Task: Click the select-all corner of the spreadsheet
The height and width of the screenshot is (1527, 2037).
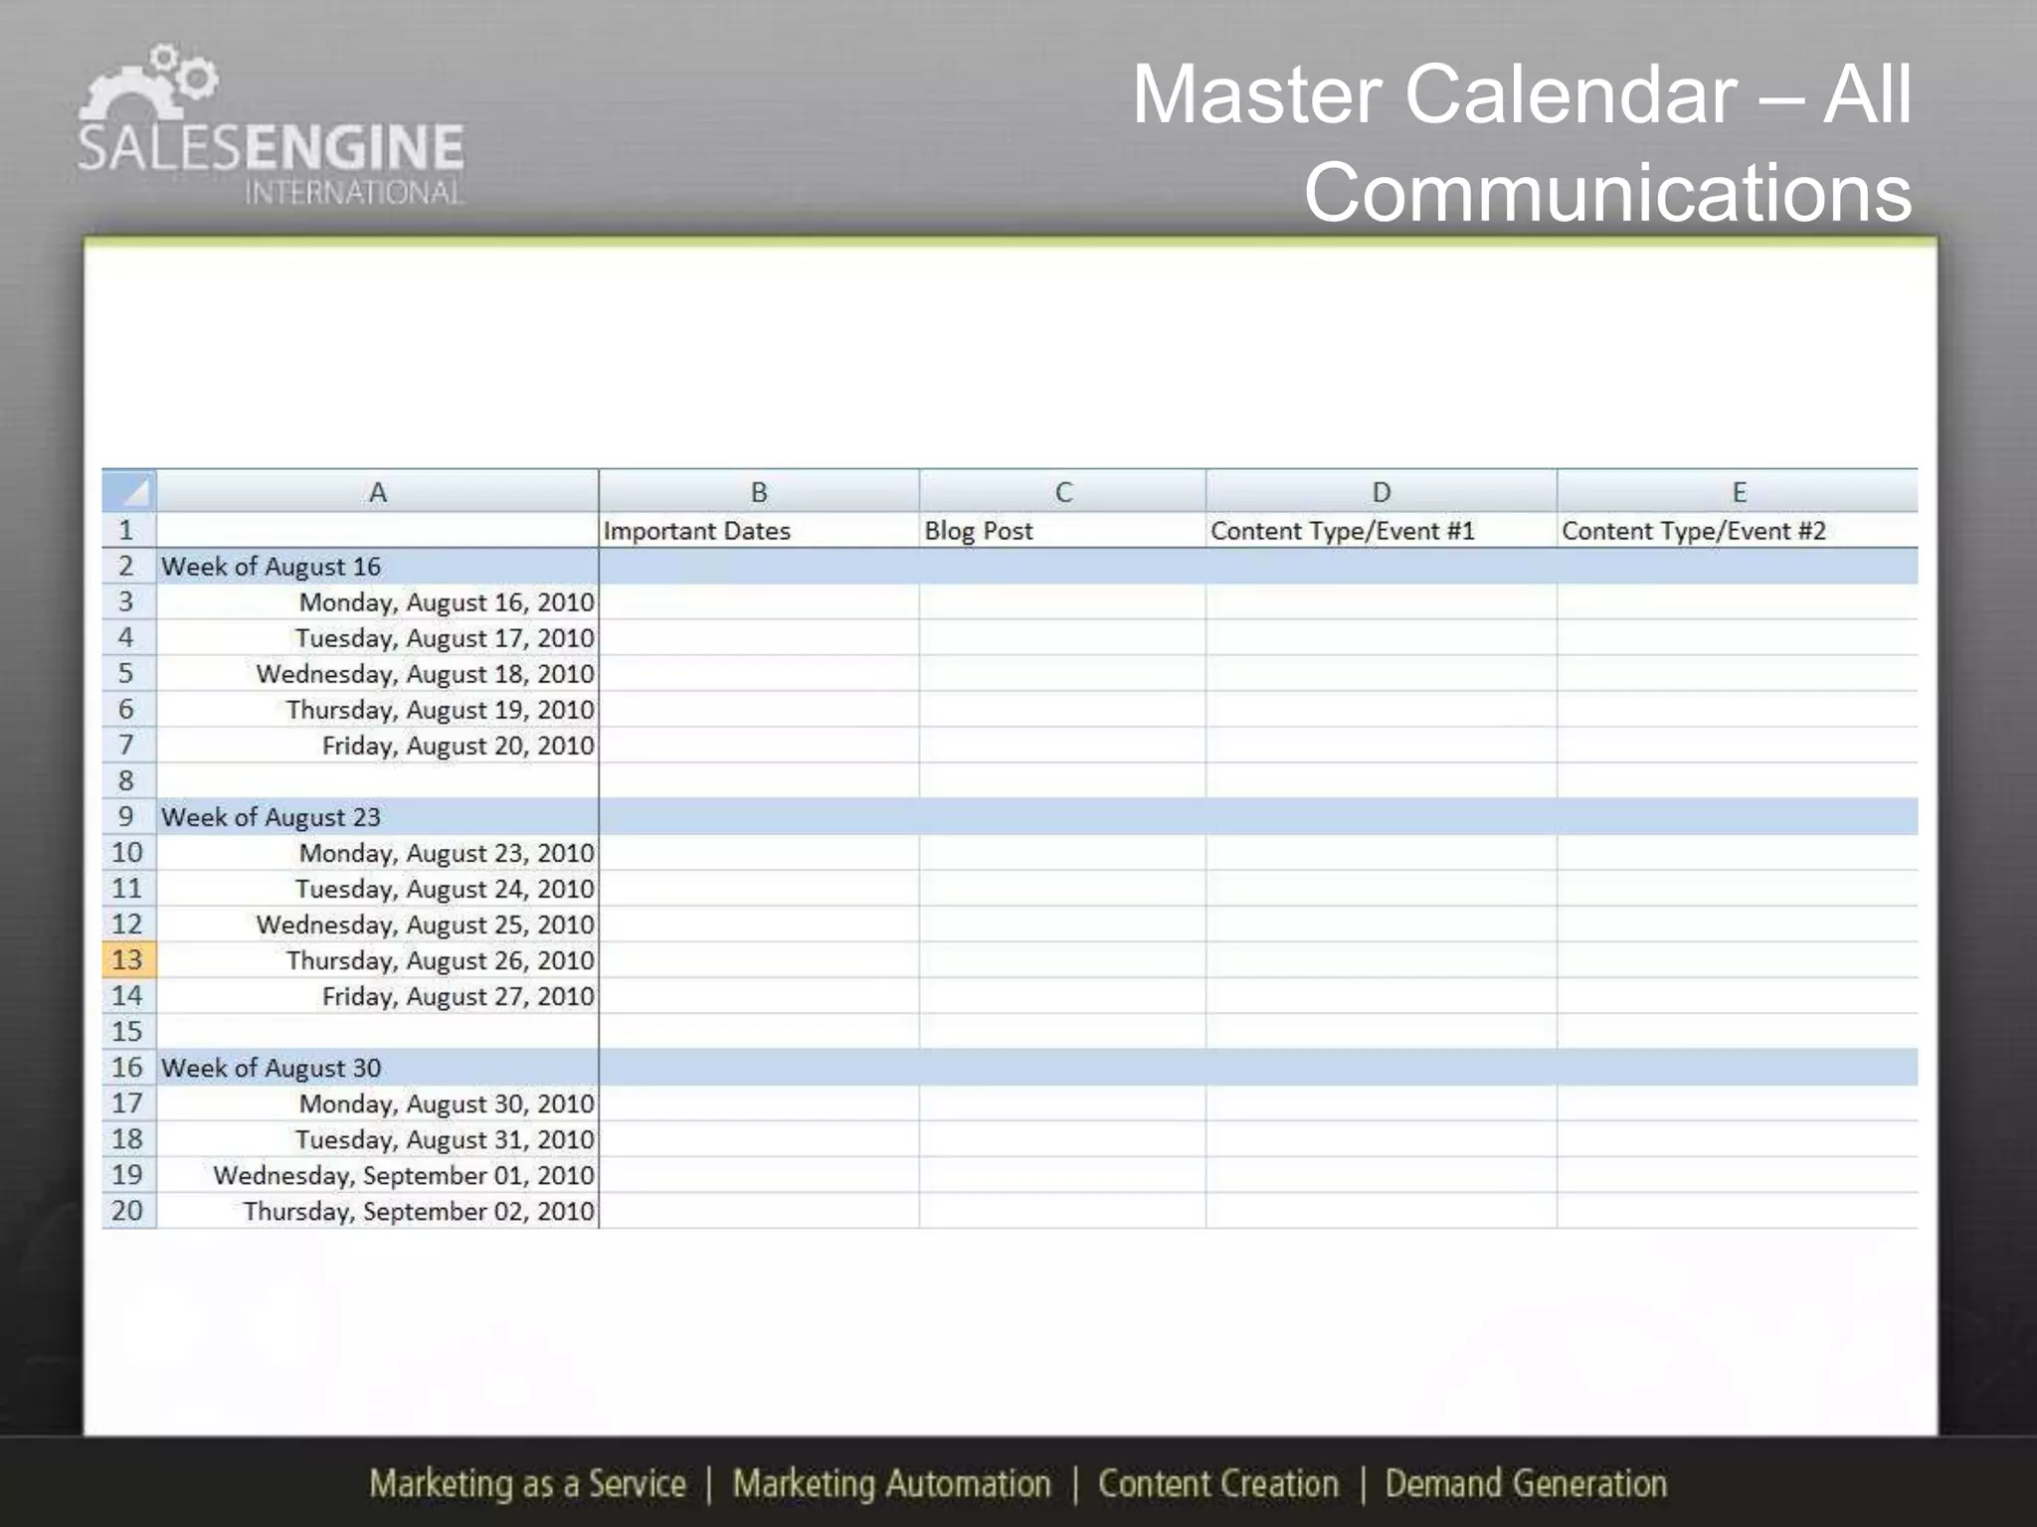Action: (x=129, y=491)
